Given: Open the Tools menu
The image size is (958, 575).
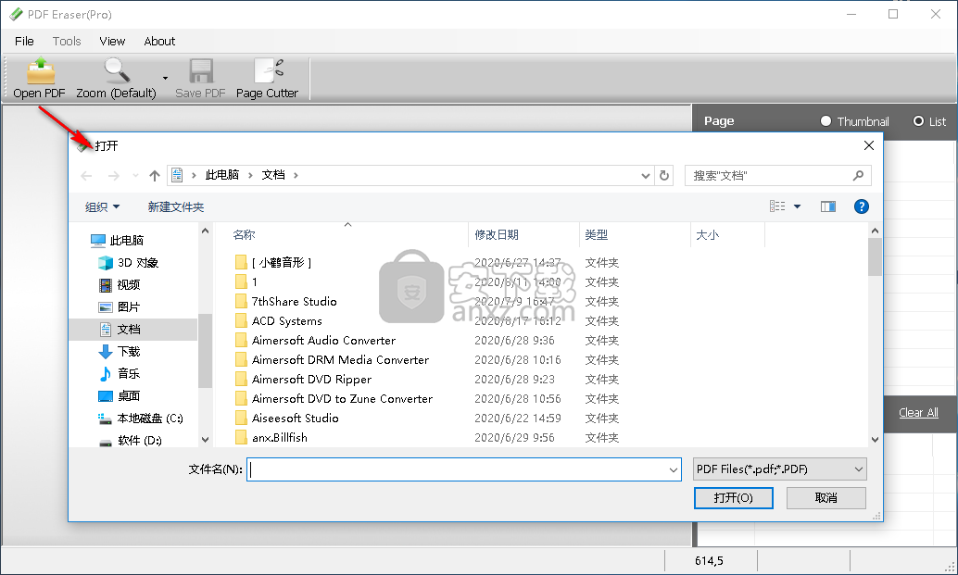Looking at the screenshot, I should 67,42.
